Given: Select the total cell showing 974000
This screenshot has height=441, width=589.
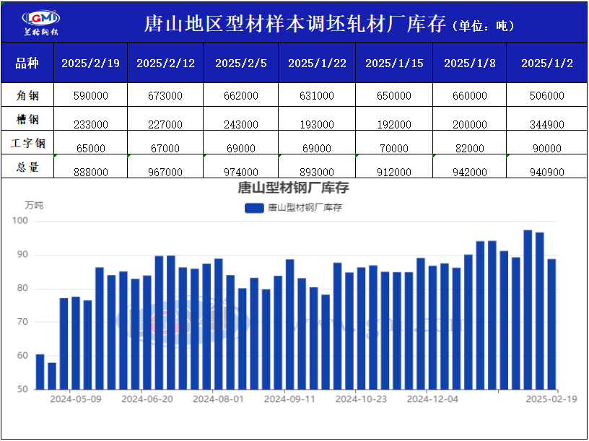Looking at the screenshot, I should pos(241,173).
